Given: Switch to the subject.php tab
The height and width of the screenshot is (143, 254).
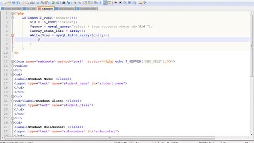Looking at the screenshot, I should [x=46, y=9].
